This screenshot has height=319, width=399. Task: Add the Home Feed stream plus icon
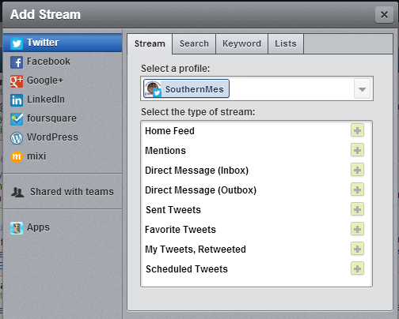[x=357, y=130]
